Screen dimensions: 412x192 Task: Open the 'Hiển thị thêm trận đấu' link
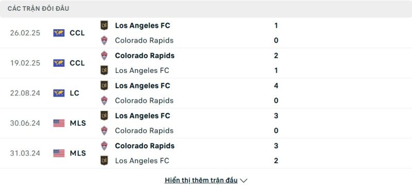pyautogui.click(x=201, y=180)
